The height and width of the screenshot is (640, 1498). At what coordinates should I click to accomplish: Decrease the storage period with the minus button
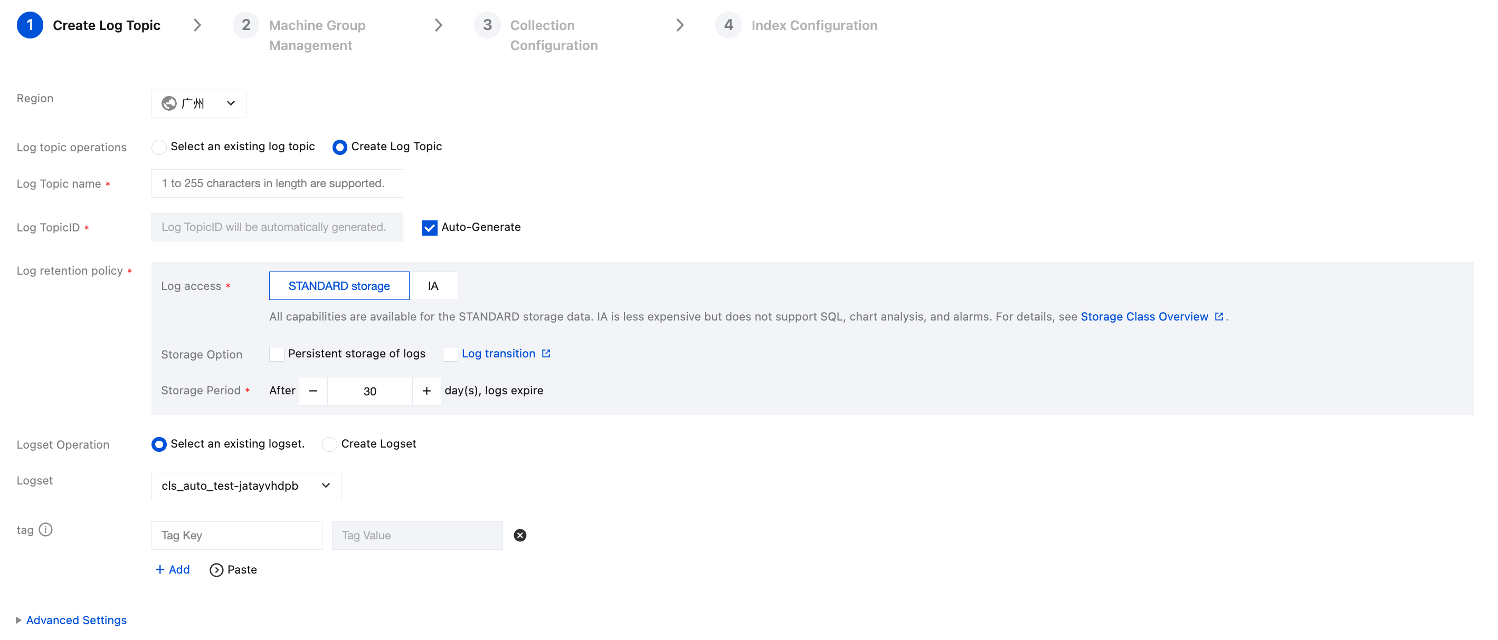pyautogui.click(x=313, y=391)
